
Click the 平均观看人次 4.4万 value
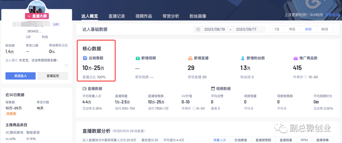coord(87,102)
